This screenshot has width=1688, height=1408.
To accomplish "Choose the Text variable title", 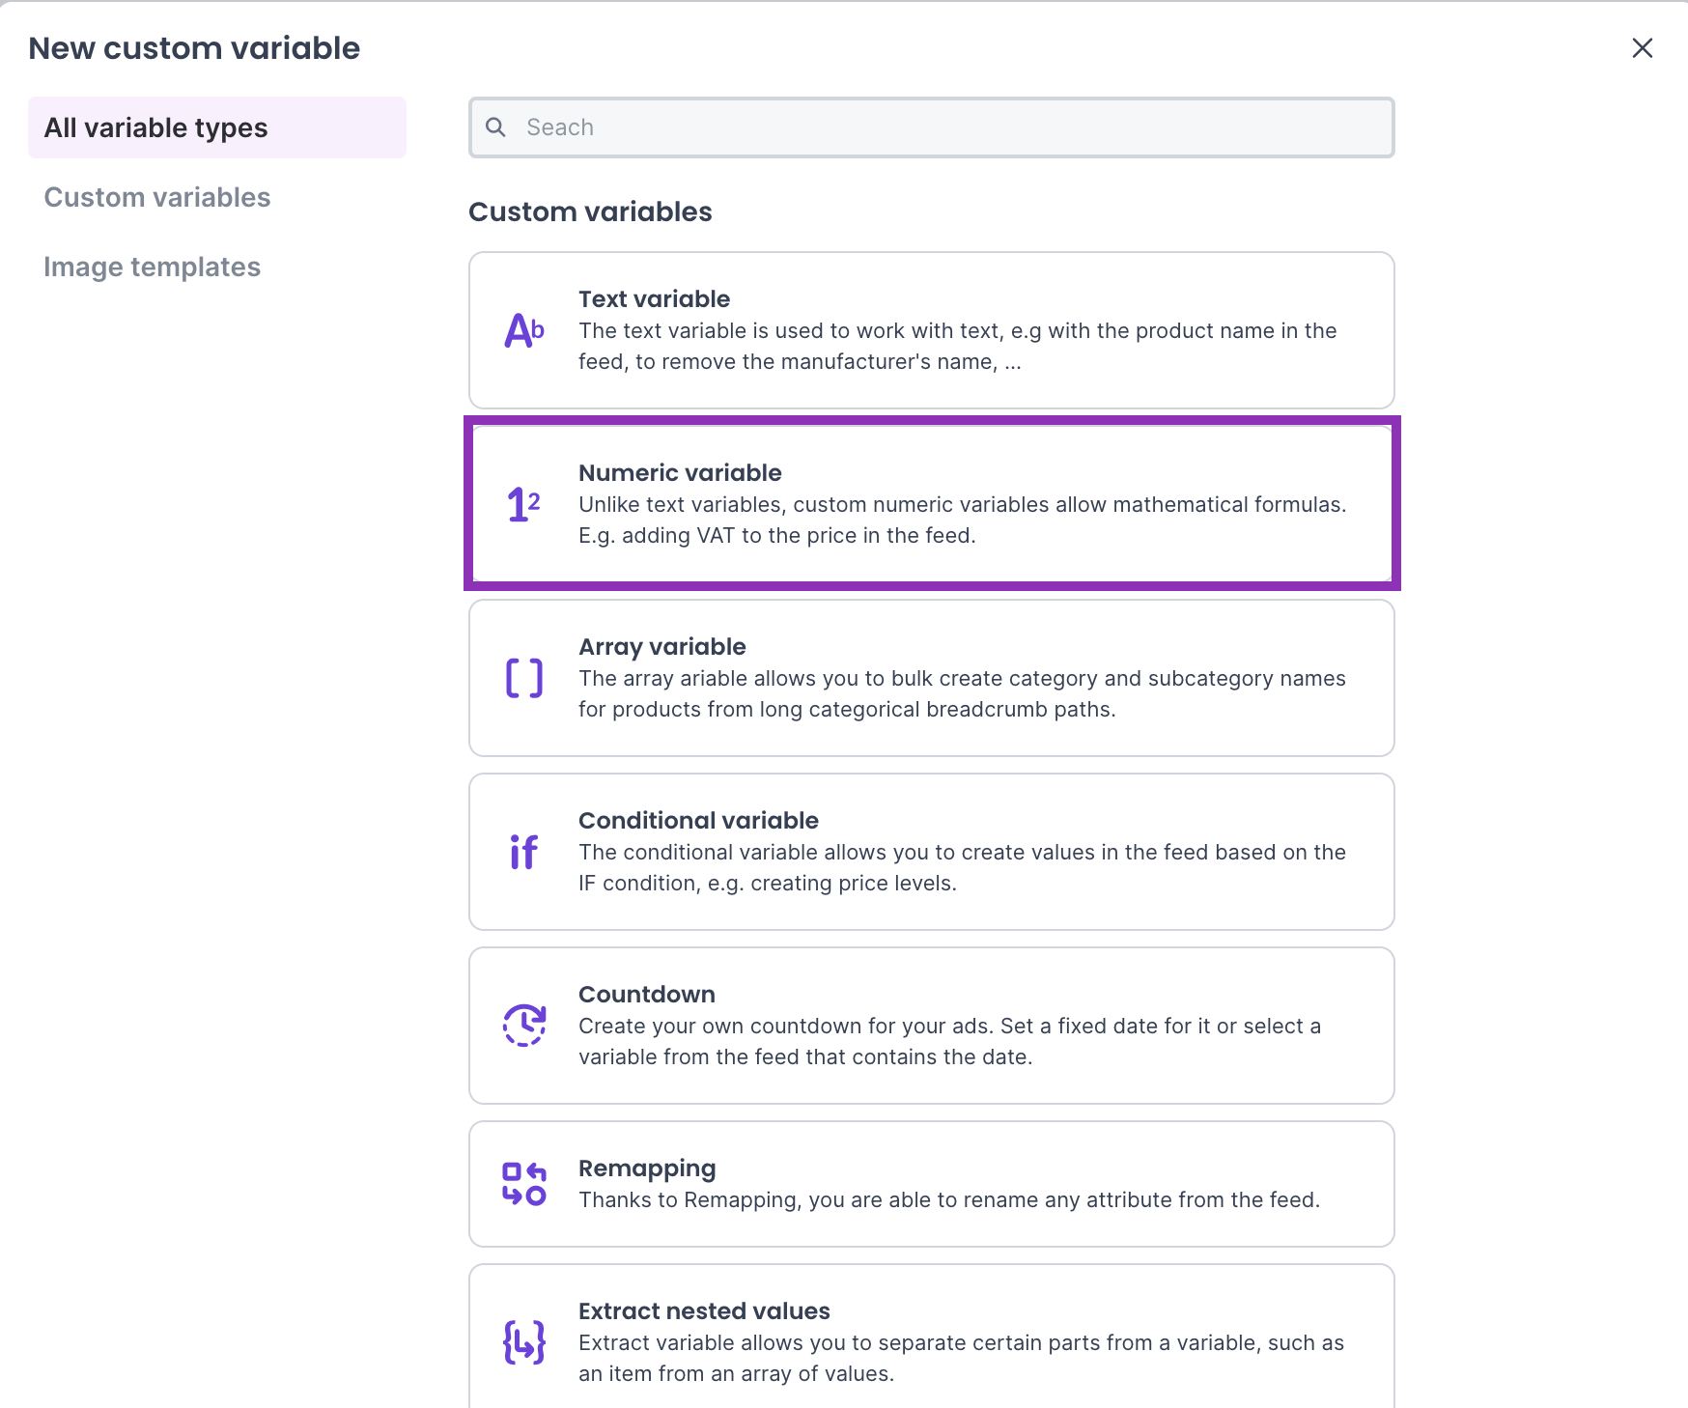I will (x=654, y=299).
